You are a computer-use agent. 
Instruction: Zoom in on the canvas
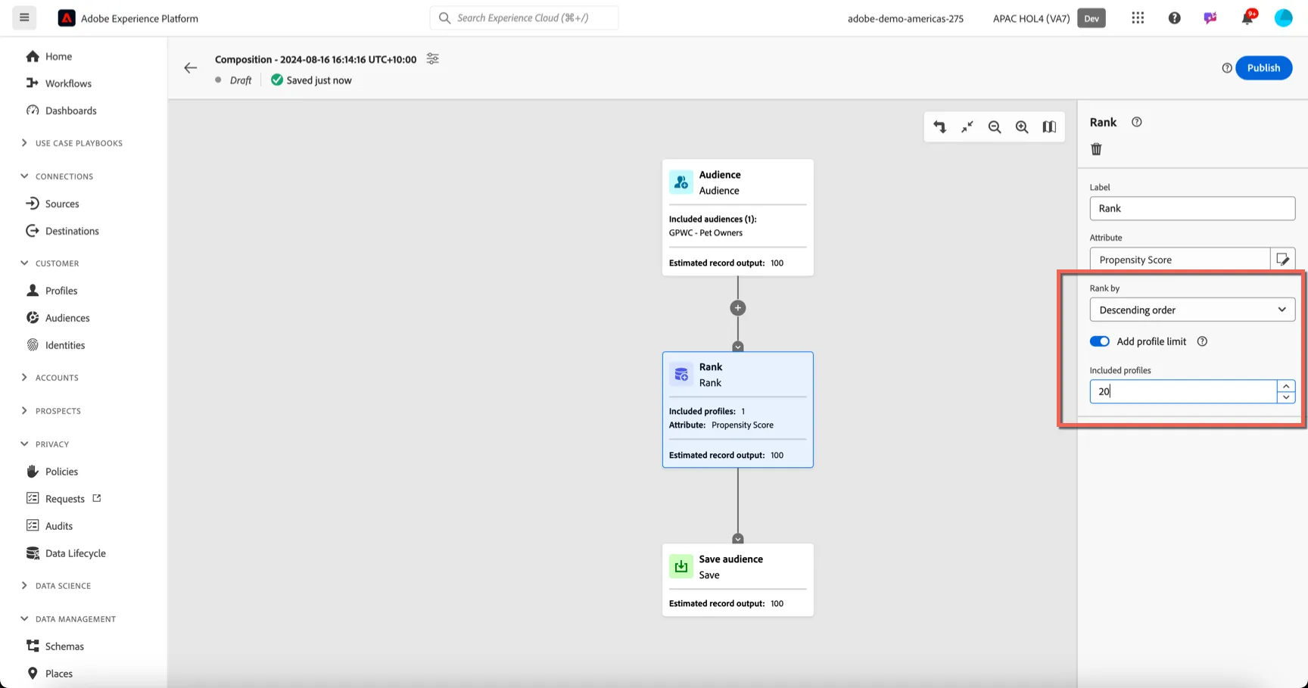pos(1022,127)
